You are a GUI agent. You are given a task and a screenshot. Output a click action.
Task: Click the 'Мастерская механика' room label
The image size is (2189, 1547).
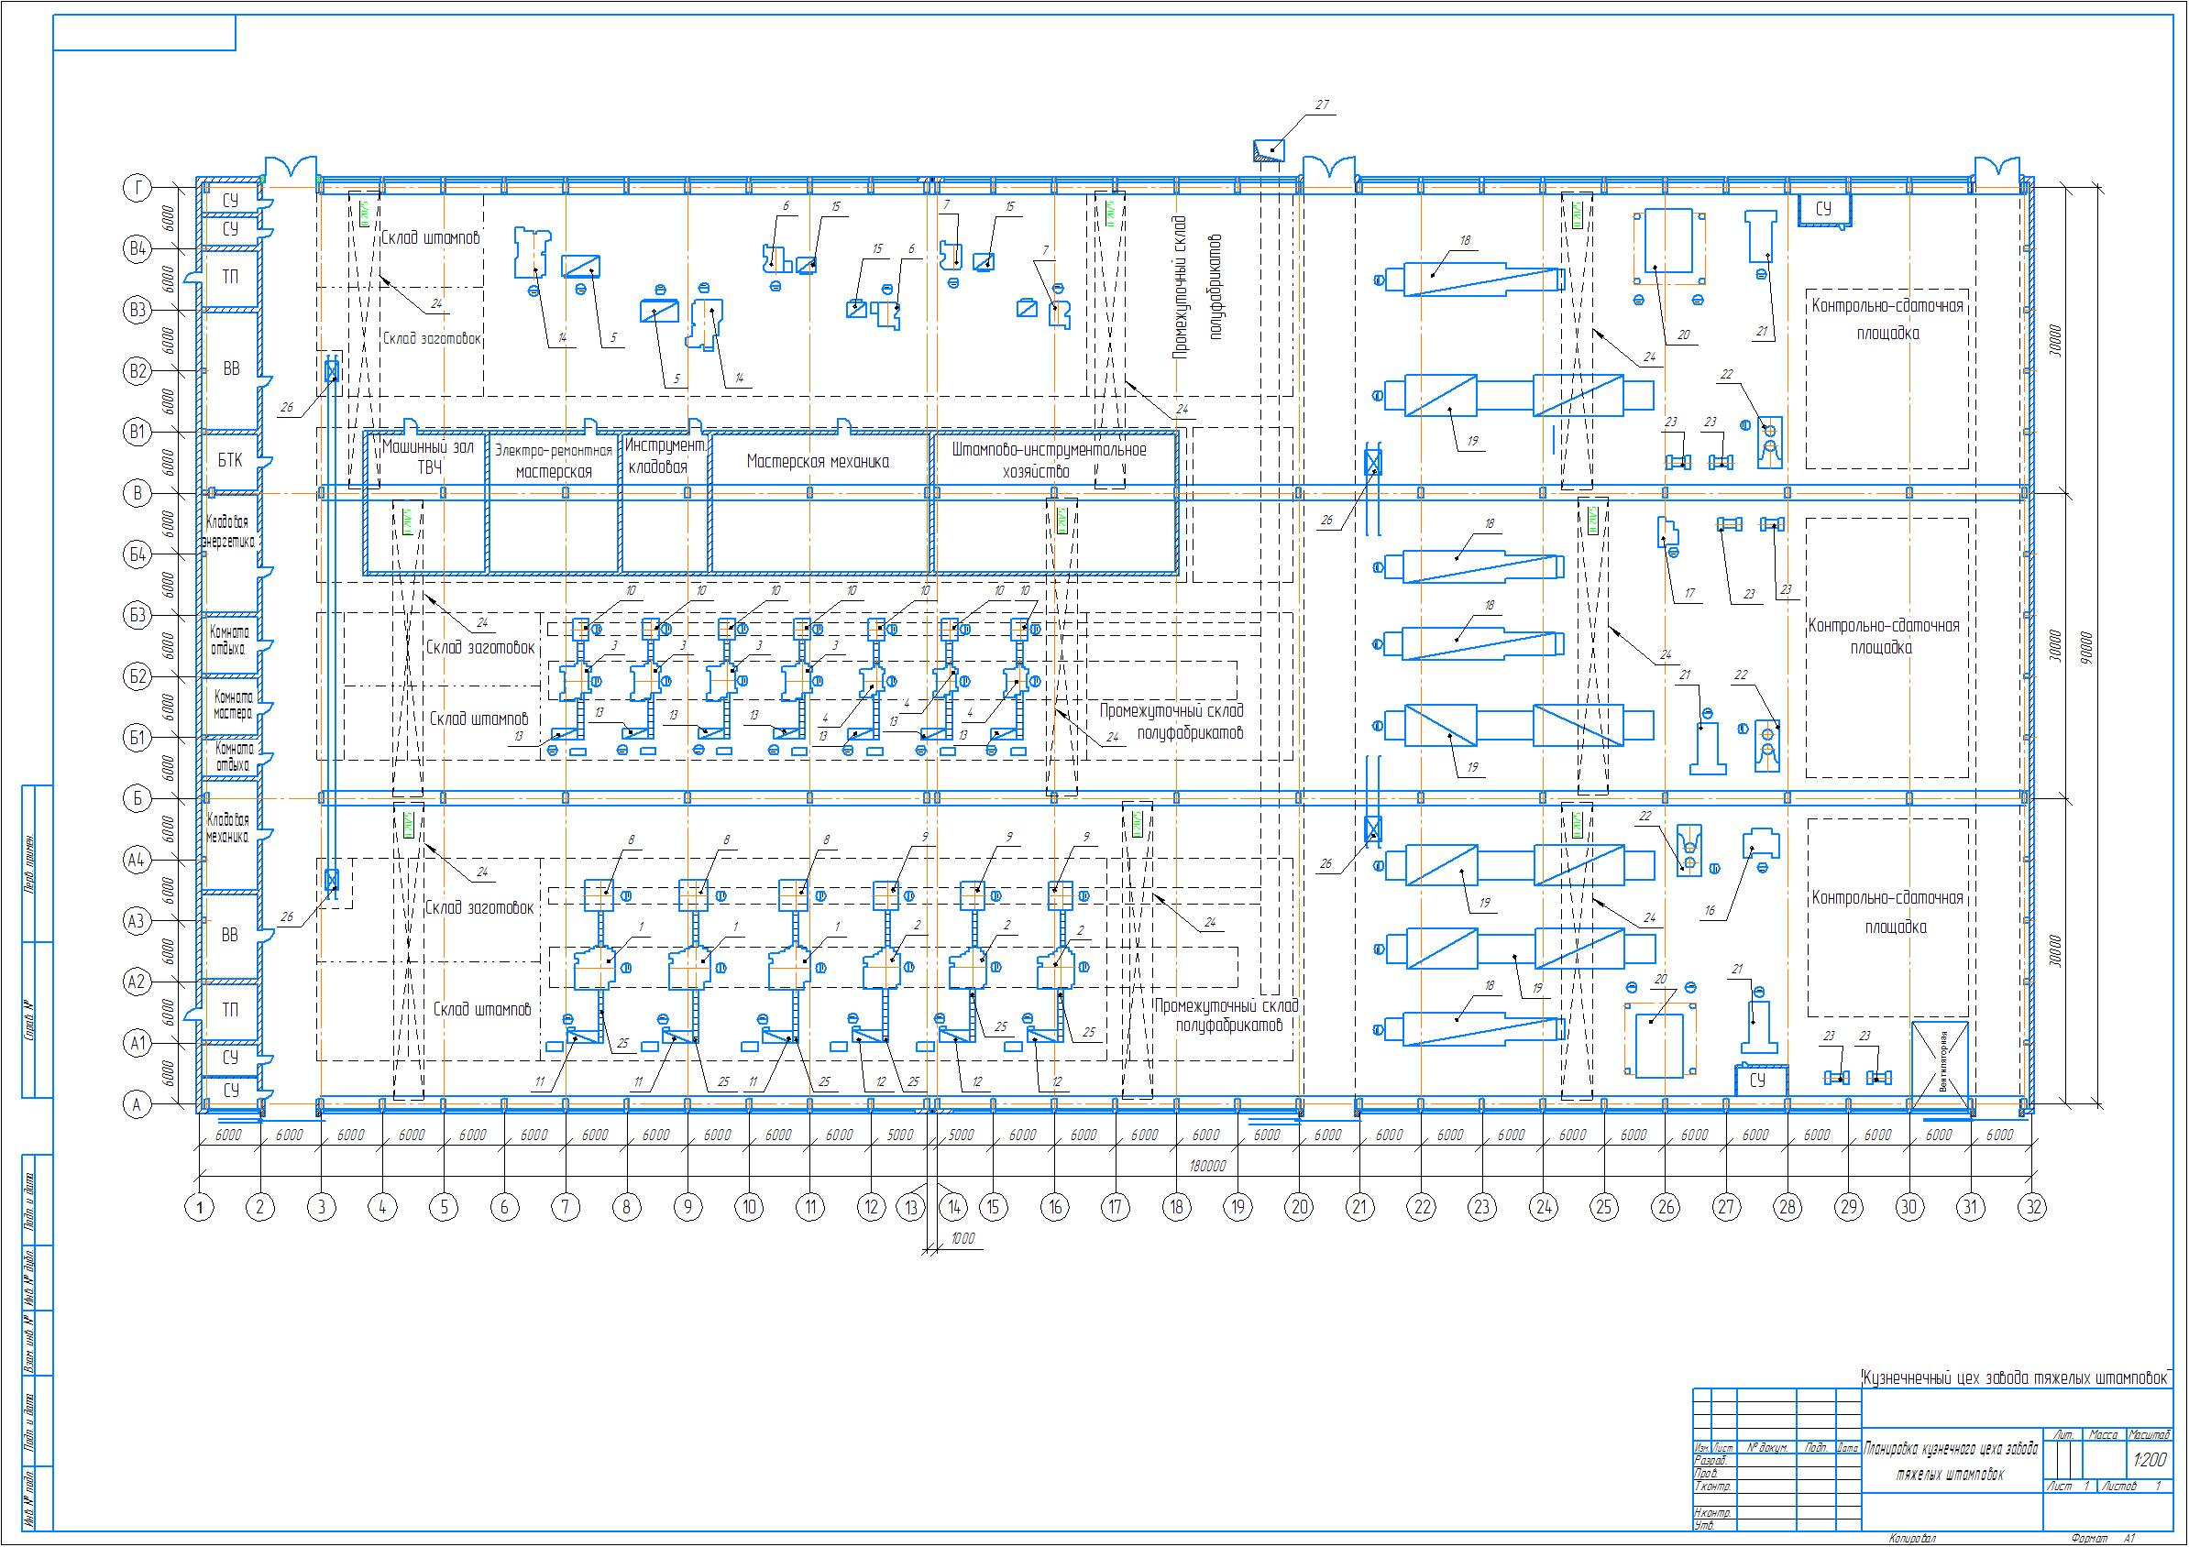pos(818,461)
